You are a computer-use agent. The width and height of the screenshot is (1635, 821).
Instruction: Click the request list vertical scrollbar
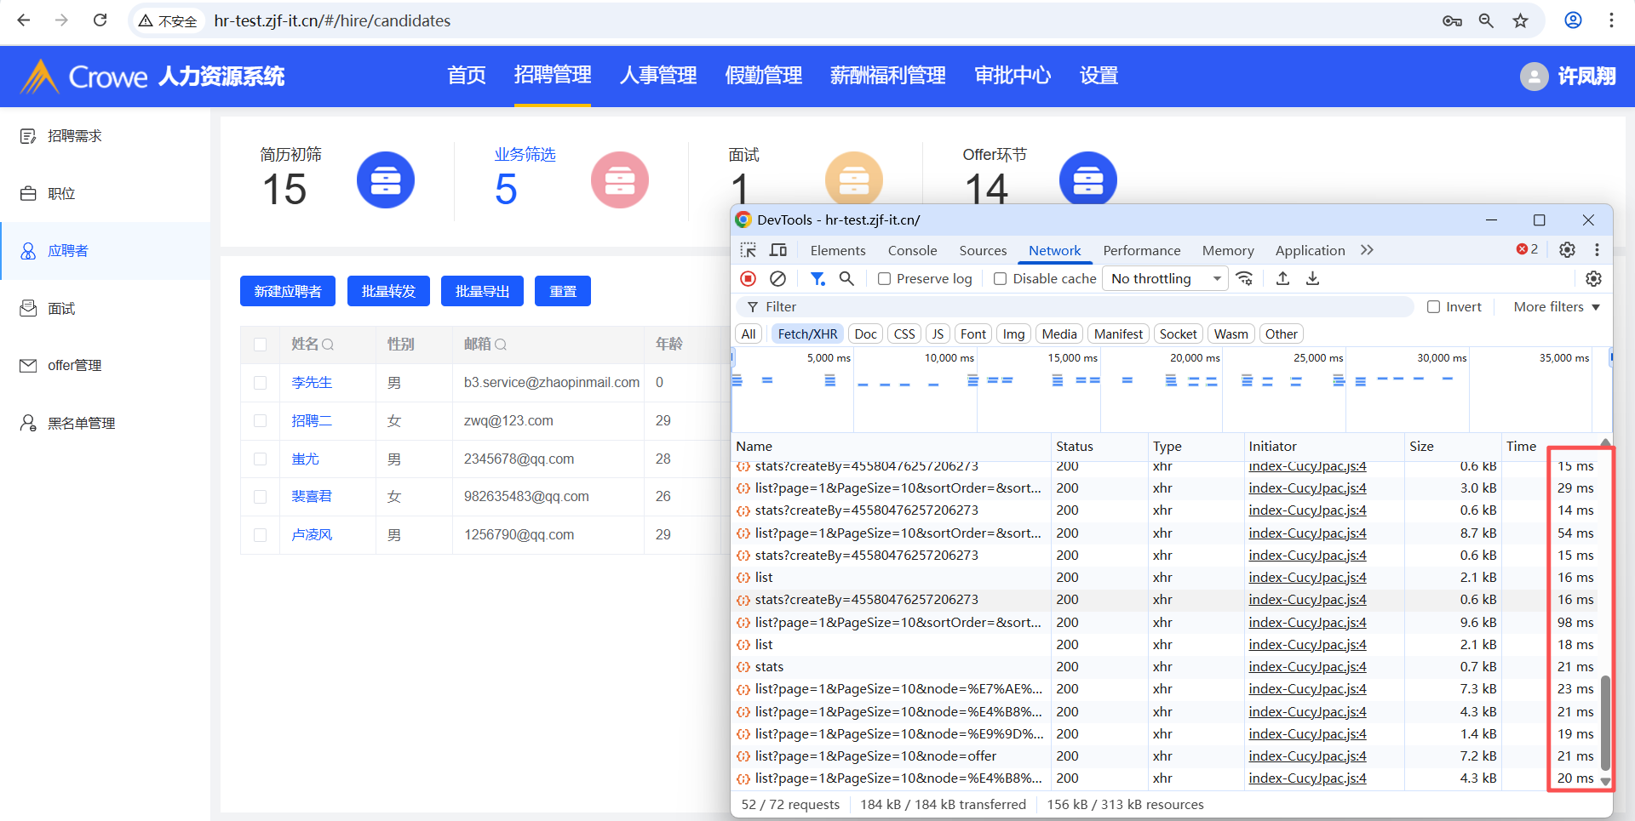tap(1605, 723)
